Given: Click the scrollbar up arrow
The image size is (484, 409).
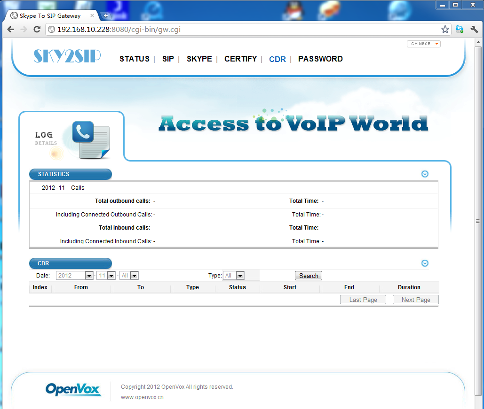Looking at the screenshot, I should click(x=478, y=42).
